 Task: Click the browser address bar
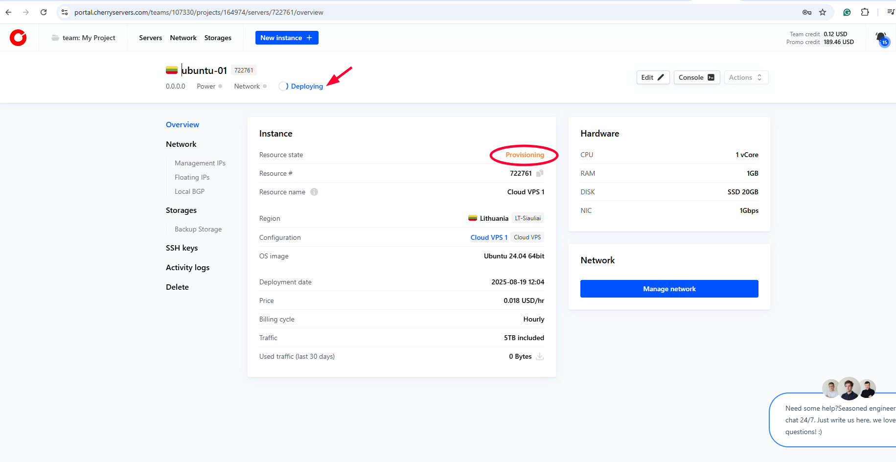(x=391, y=12)
